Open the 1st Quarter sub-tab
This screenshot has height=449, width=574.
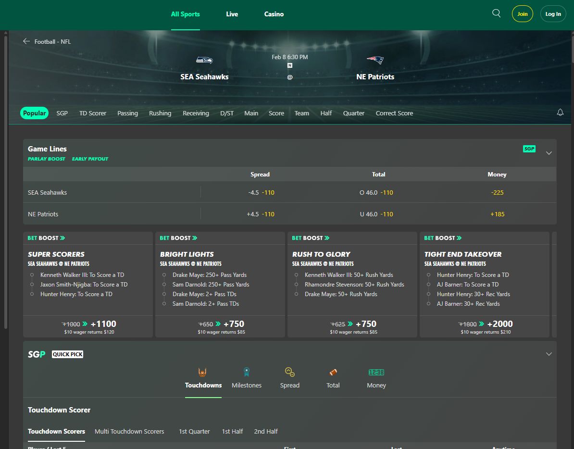pyautogui.click(x=194, y=431)
